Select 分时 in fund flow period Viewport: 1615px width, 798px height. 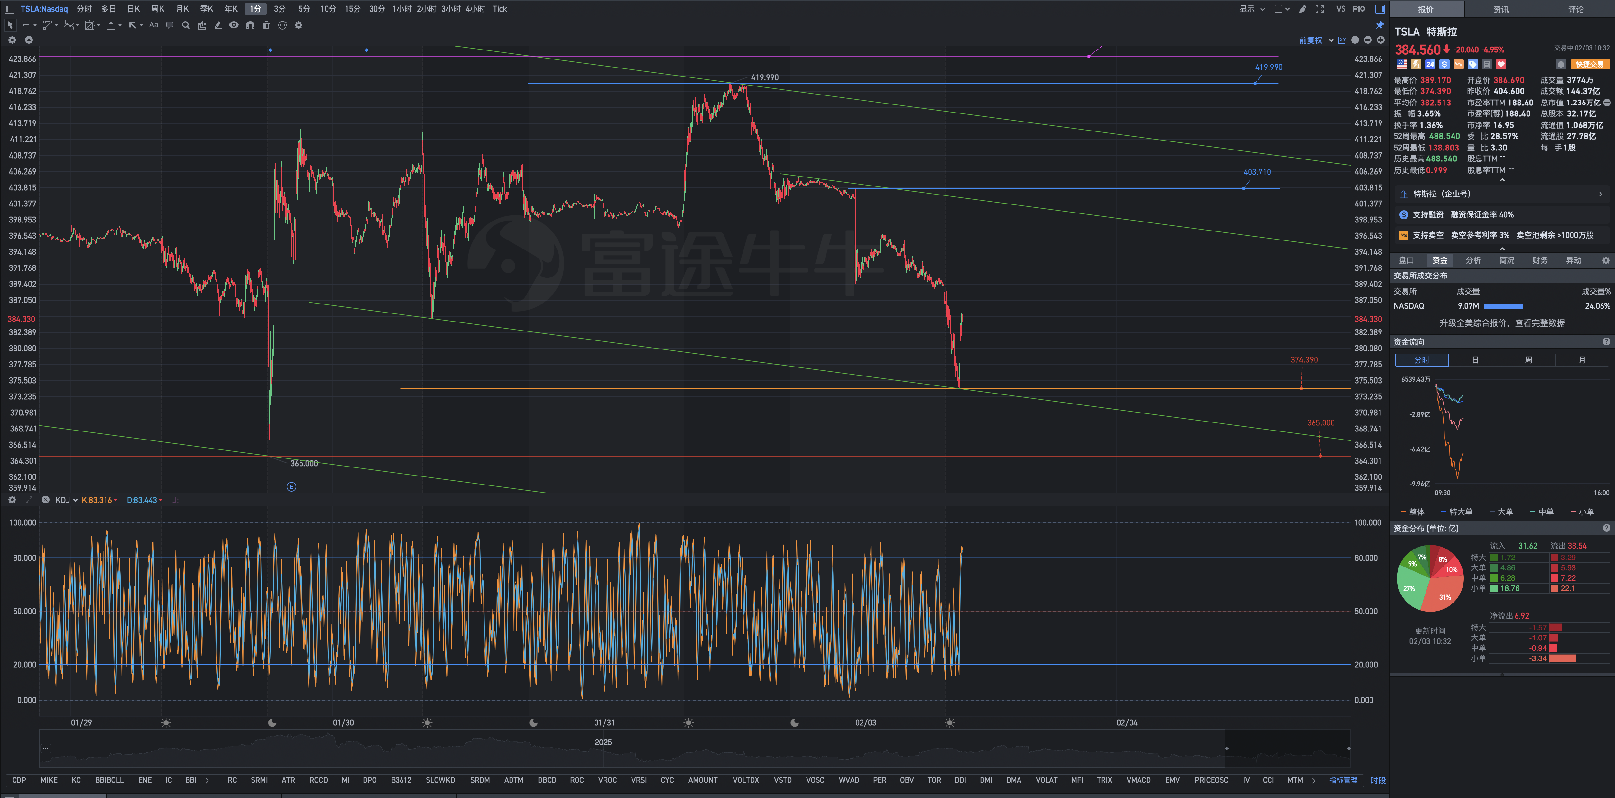[x=1422, y=360]
